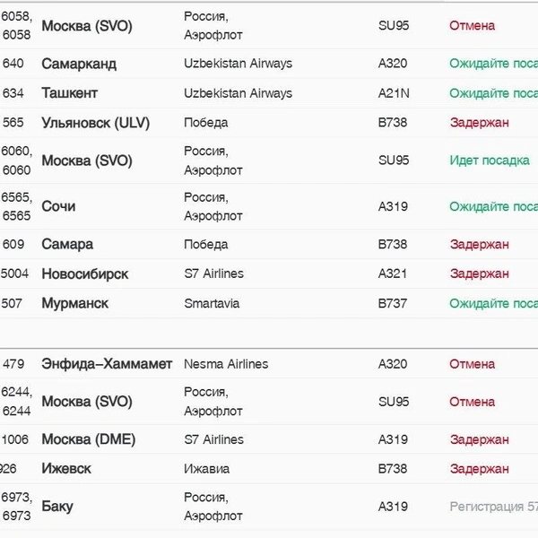Select the Ижавиа airline cell

[x=206, y=469]
